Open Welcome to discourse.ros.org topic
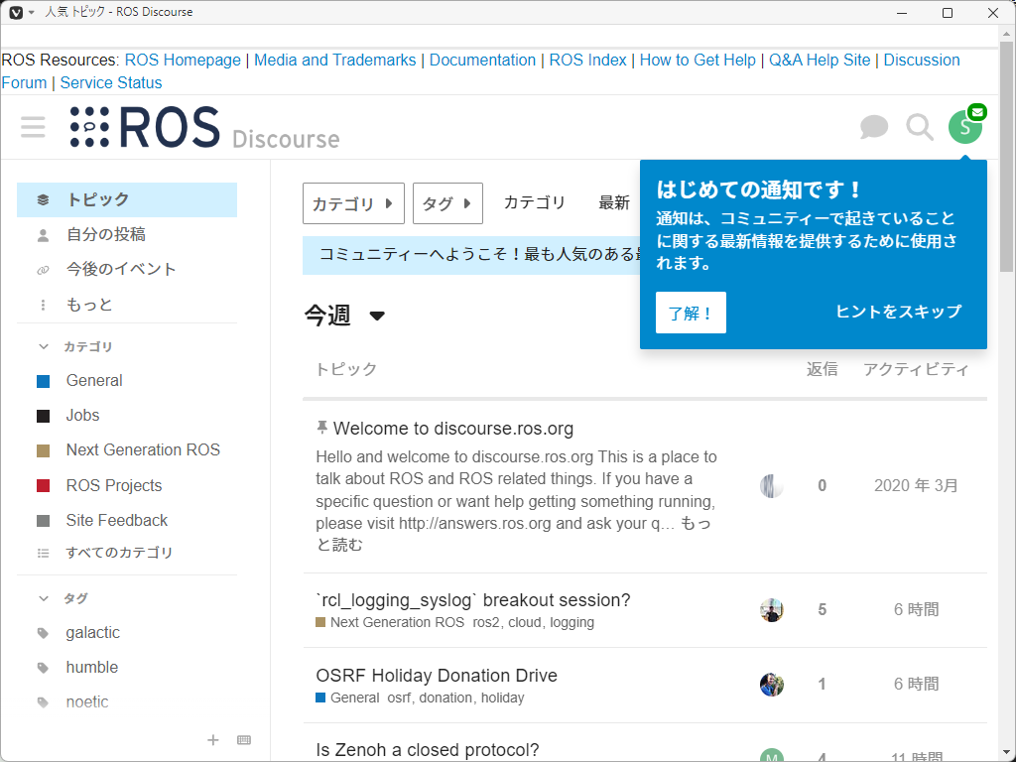1016x762 pixels. point(453,429)
